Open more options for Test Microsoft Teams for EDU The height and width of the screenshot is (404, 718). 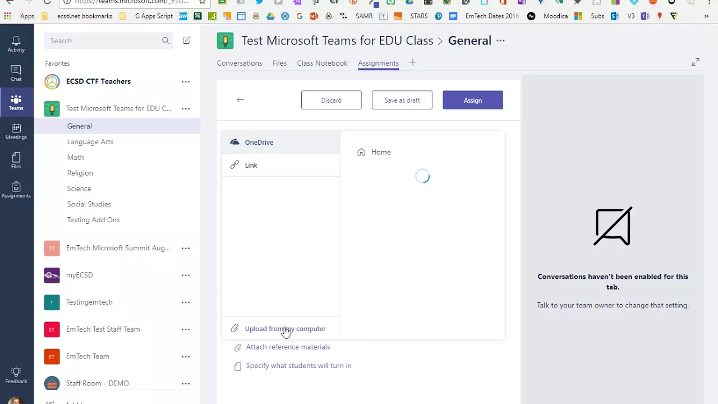(x=186, y=108)
